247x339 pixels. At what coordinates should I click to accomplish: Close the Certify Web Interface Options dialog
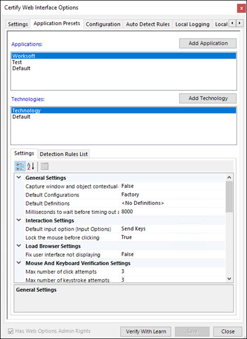point(241,8)
